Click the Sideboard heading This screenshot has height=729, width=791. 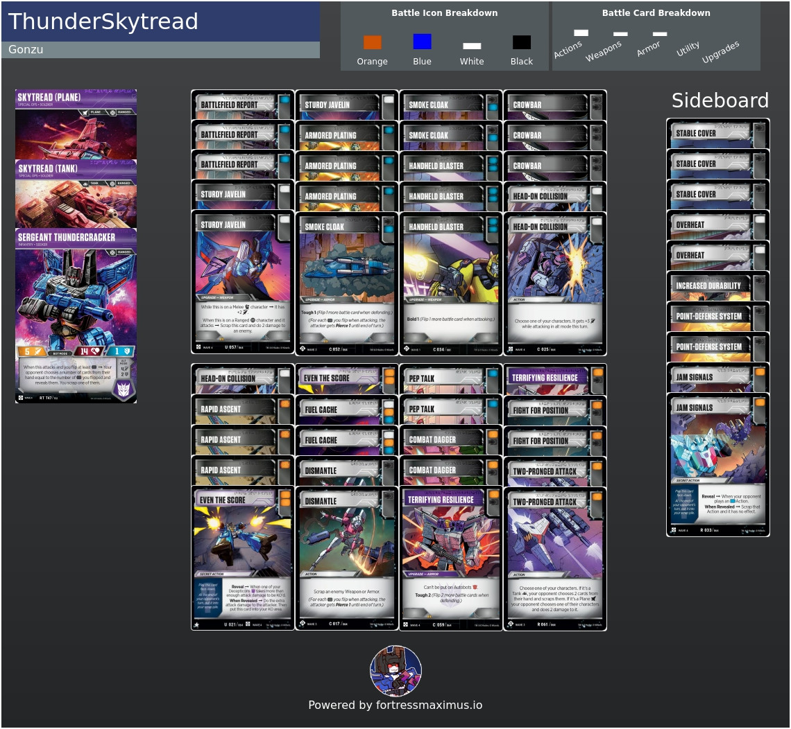pyautogui.click(x=720, y=100)
